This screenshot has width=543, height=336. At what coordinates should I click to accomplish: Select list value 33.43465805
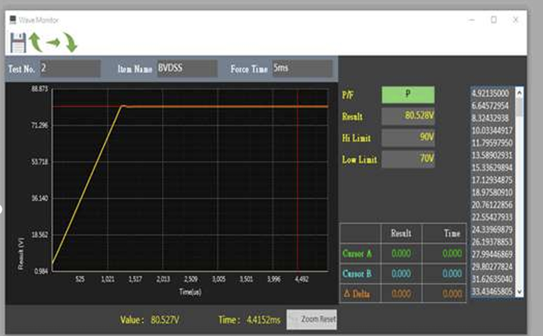pyautogui.click(x=492, y=291)
